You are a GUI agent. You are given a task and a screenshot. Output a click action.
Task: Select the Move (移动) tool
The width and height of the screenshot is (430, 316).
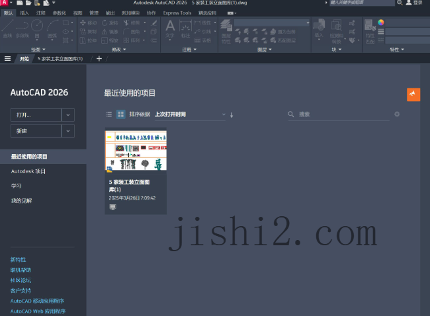88,22
